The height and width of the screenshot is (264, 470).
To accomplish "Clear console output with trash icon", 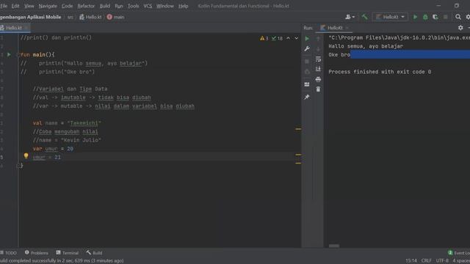I will pyautogui.click(x=318, y=89).
